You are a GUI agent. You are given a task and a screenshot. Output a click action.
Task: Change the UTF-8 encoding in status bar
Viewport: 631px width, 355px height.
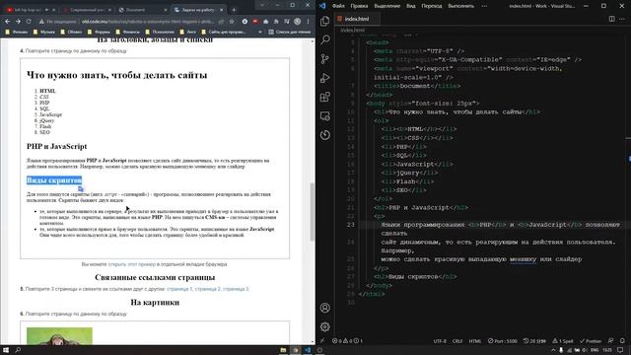tap(440, 341)
